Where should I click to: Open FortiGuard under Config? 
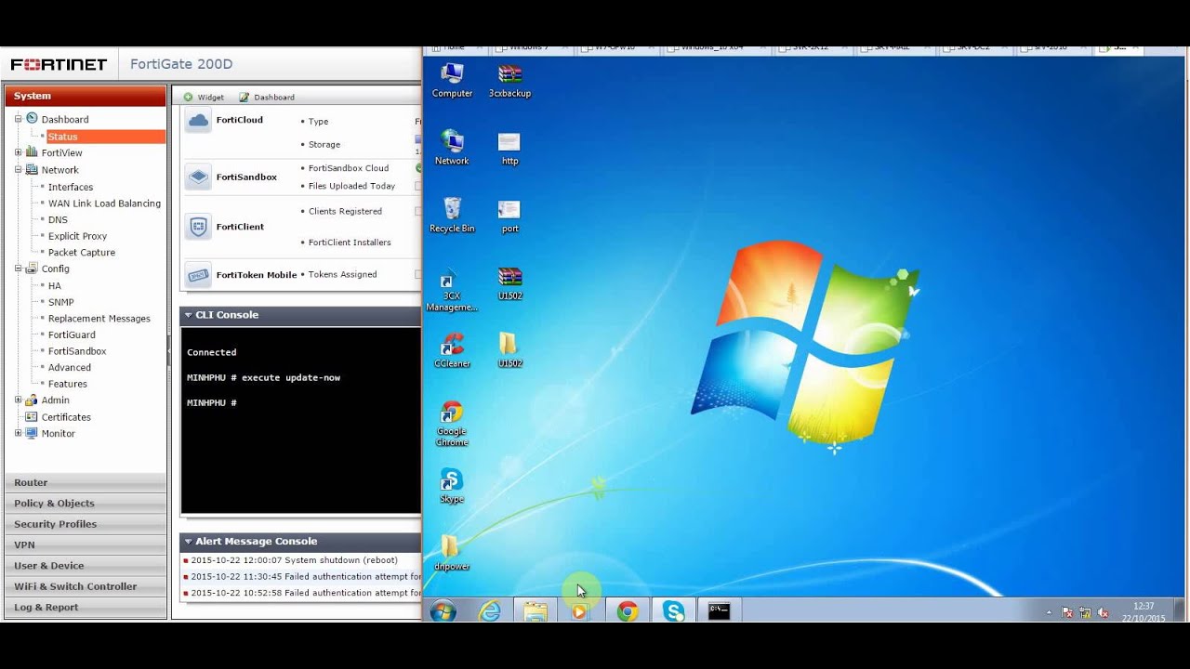(x=72, y=334)
